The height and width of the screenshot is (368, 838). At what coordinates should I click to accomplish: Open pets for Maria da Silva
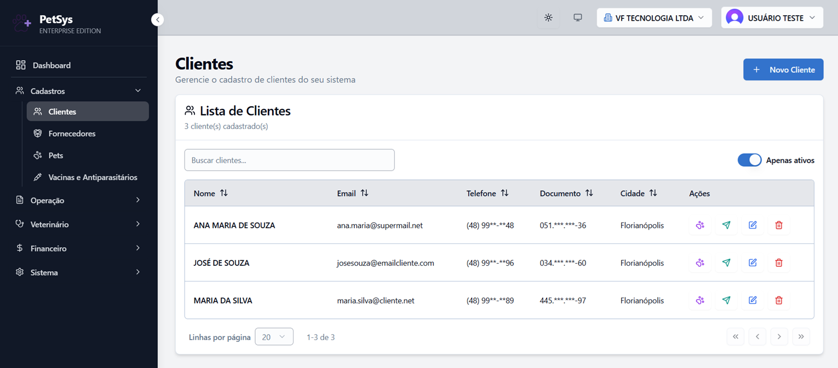click(x=700, y=300)
